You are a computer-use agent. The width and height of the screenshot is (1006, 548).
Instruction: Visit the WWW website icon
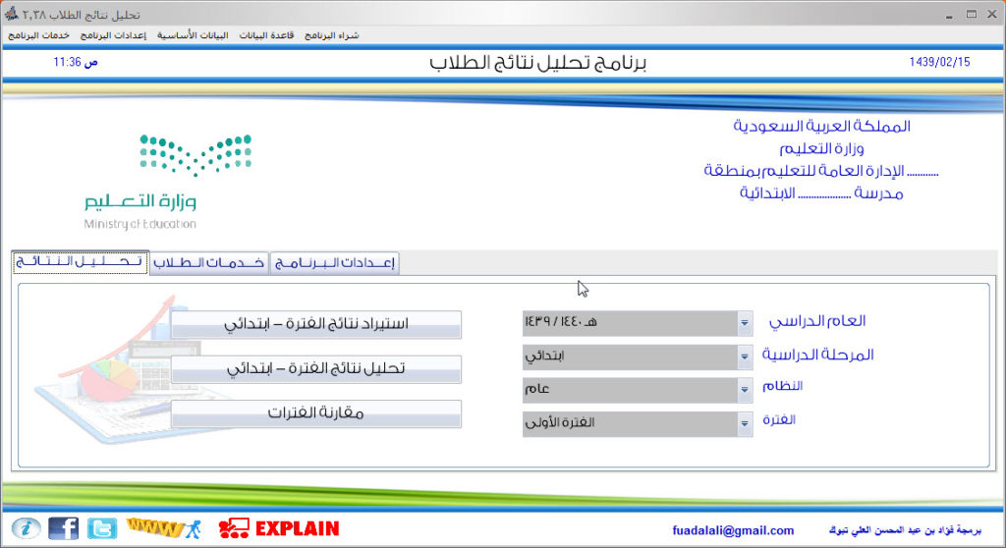(x=164, y=528)
